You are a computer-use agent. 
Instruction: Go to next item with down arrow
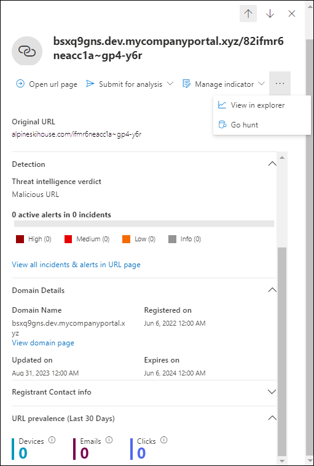(270, 14)
